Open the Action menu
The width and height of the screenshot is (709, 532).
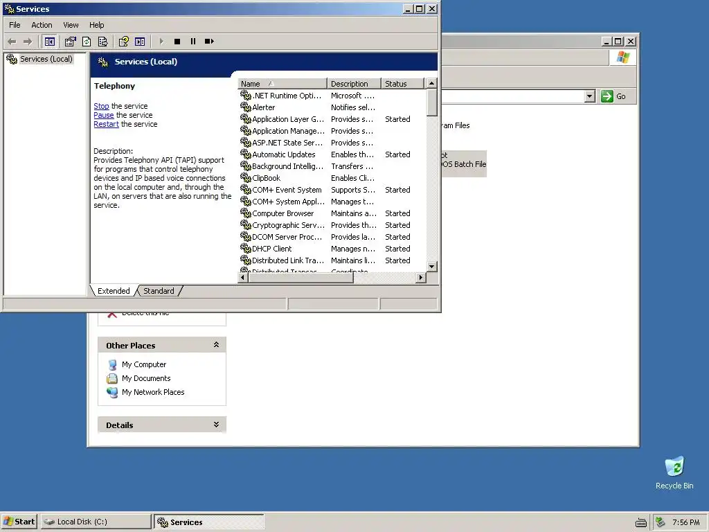click(x=42, y=25)
